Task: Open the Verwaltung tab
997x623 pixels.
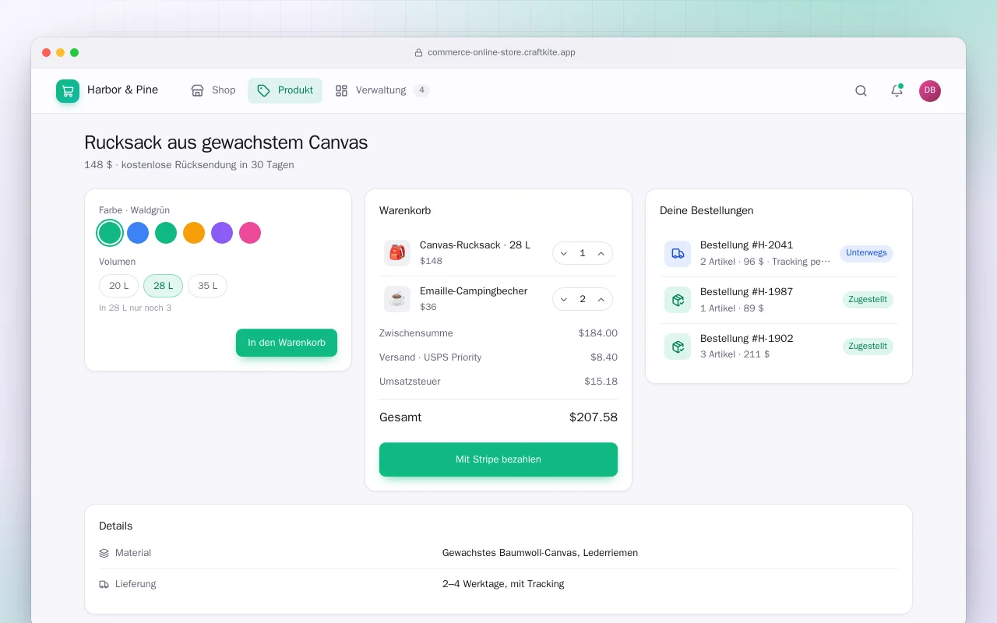Action: 382,90
